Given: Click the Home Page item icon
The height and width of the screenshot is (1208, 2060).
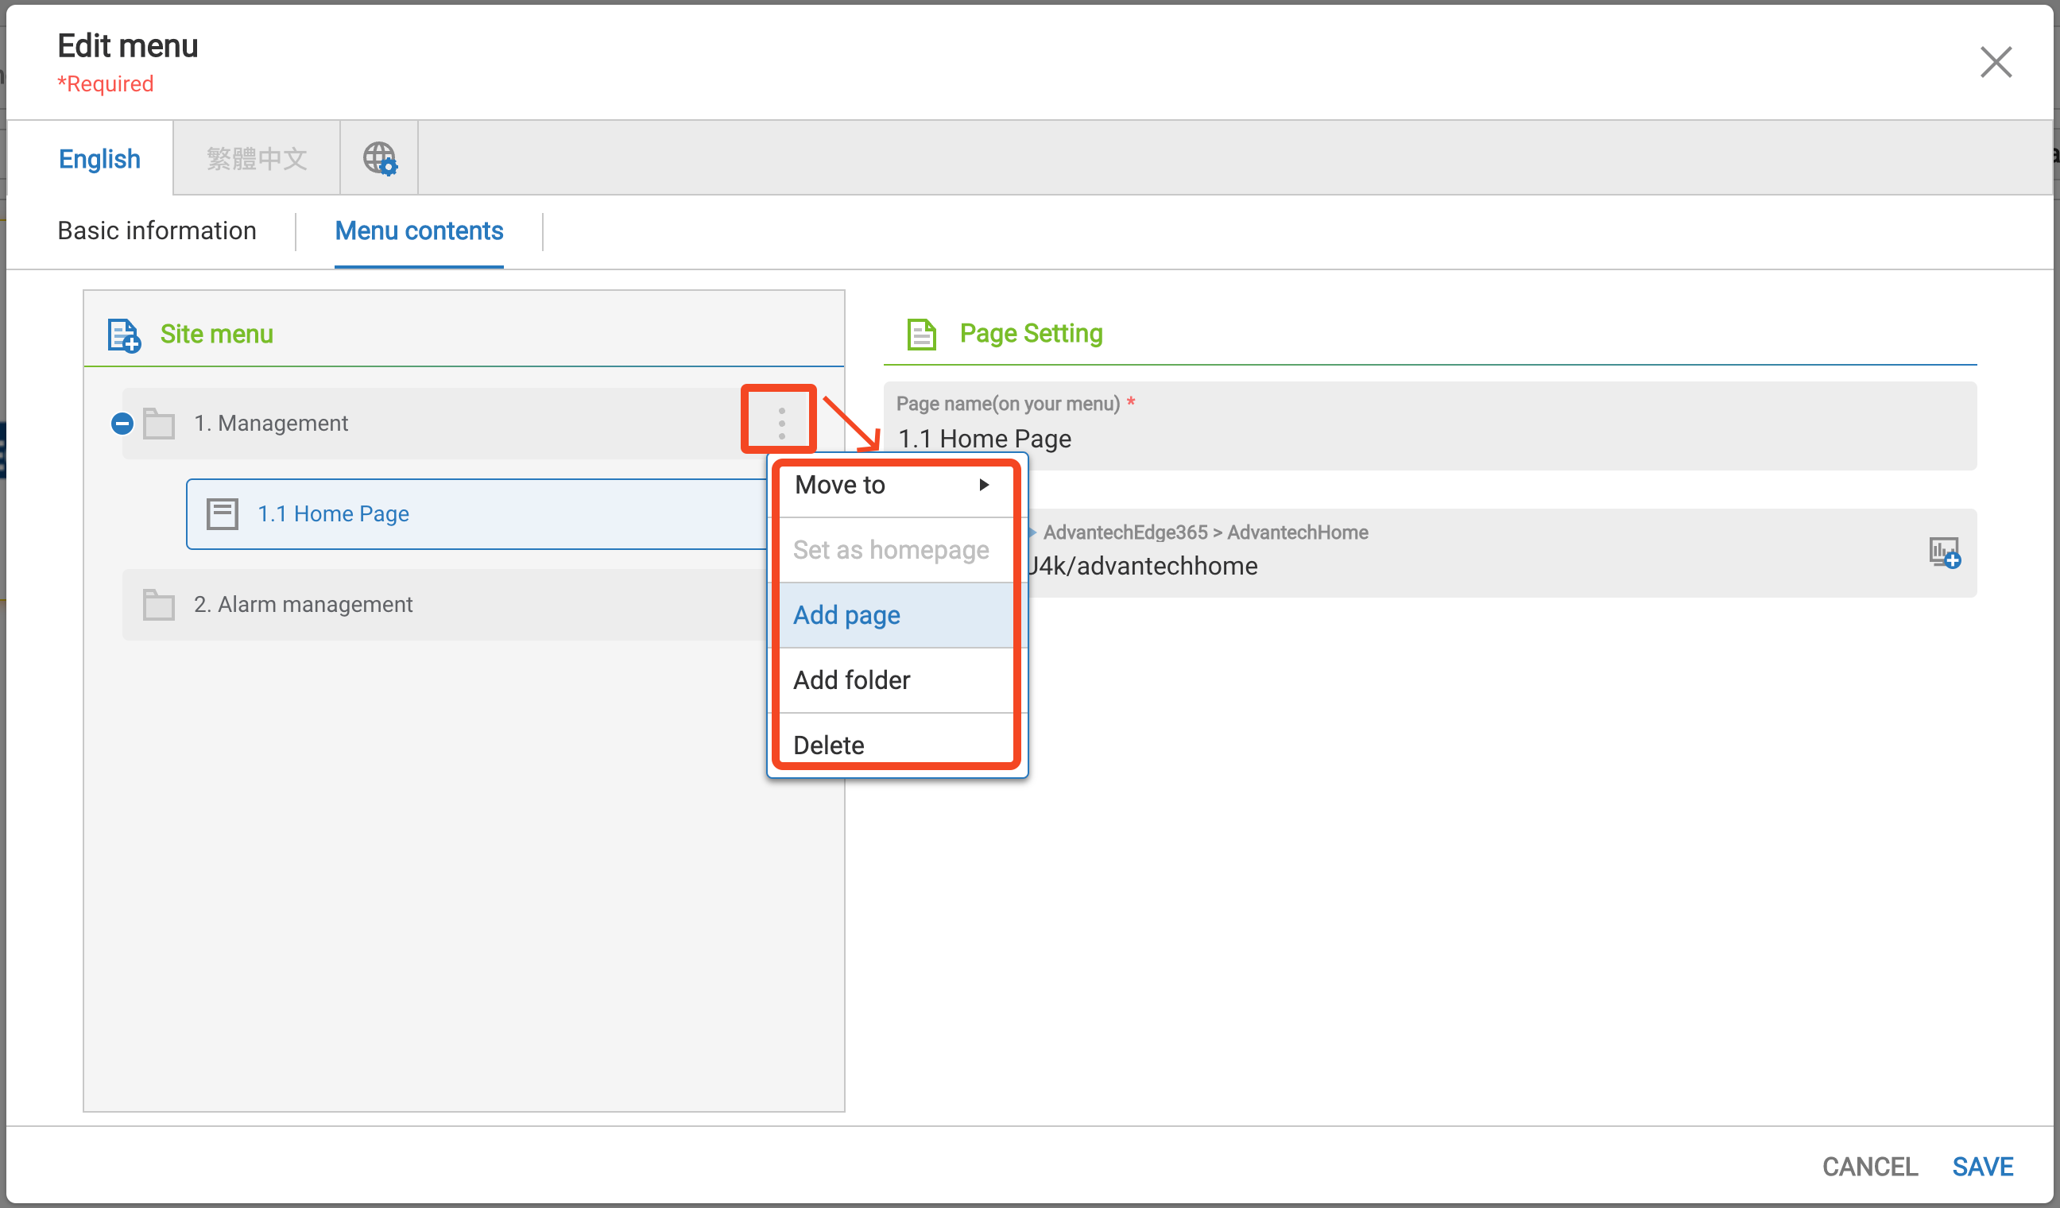Looking at the screenshot, I should coord(223,514).
